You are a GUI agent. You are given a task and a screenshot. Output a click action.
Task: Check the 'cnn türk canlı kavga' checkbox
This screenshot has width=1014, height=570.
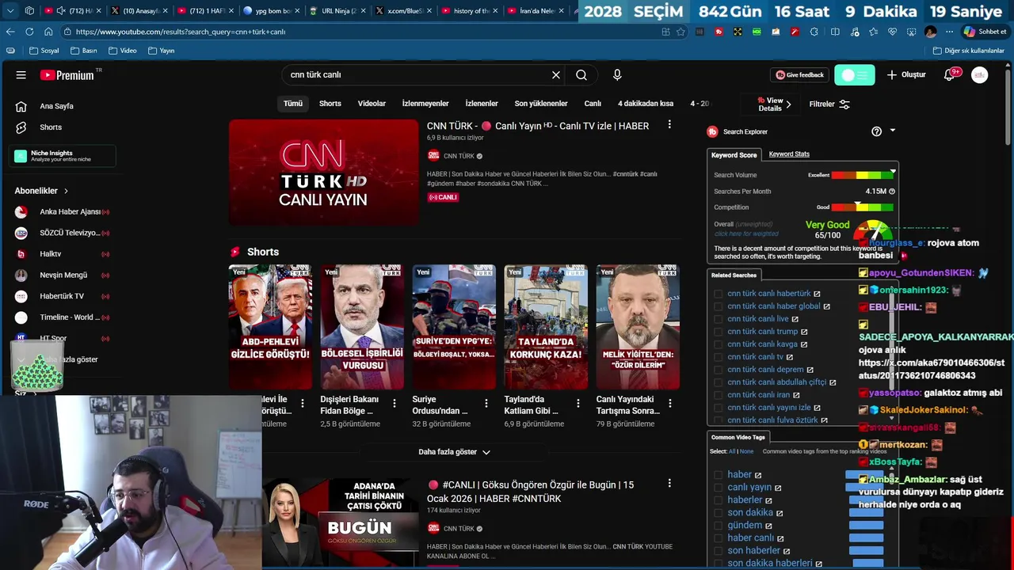(719, 344)
